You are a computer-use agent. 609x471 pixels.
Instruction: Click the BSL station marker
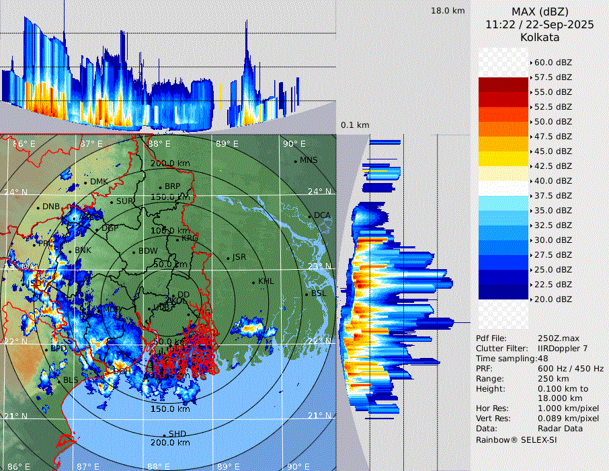point(306,294)
